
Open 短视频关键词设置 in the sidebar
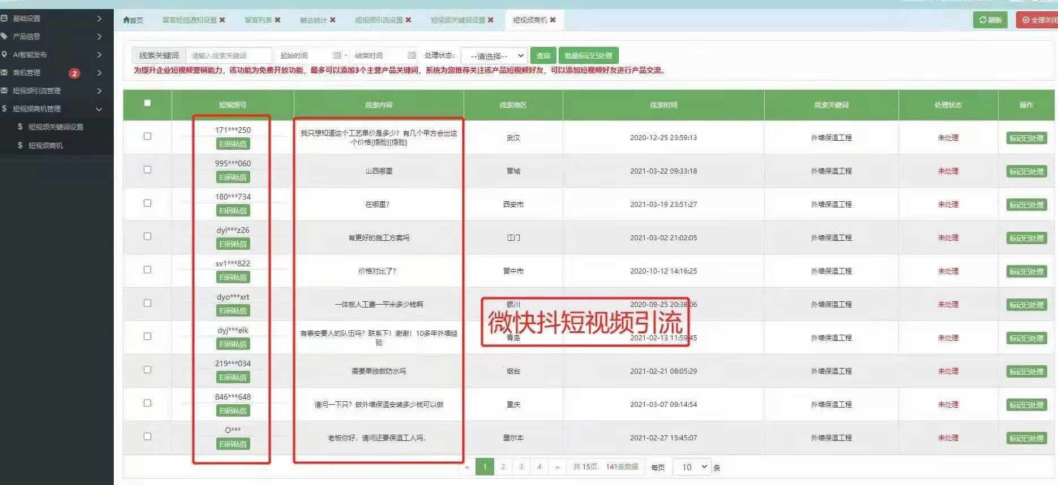56,127
